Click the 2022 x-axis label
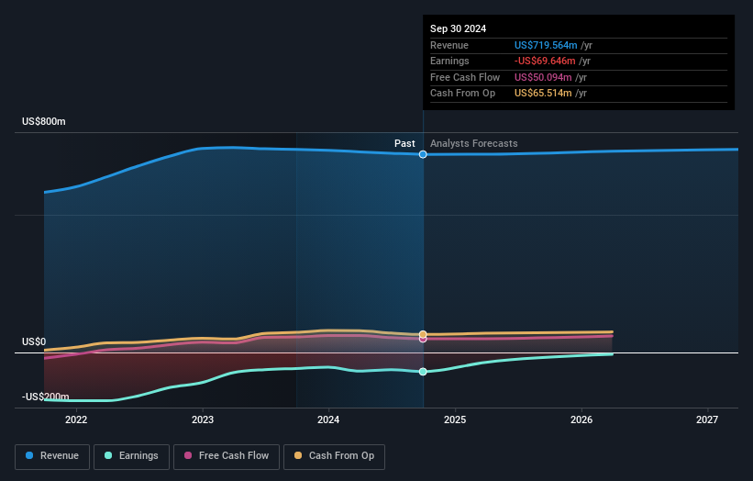Viewport: 753px width, 481px height. (76, 420)
